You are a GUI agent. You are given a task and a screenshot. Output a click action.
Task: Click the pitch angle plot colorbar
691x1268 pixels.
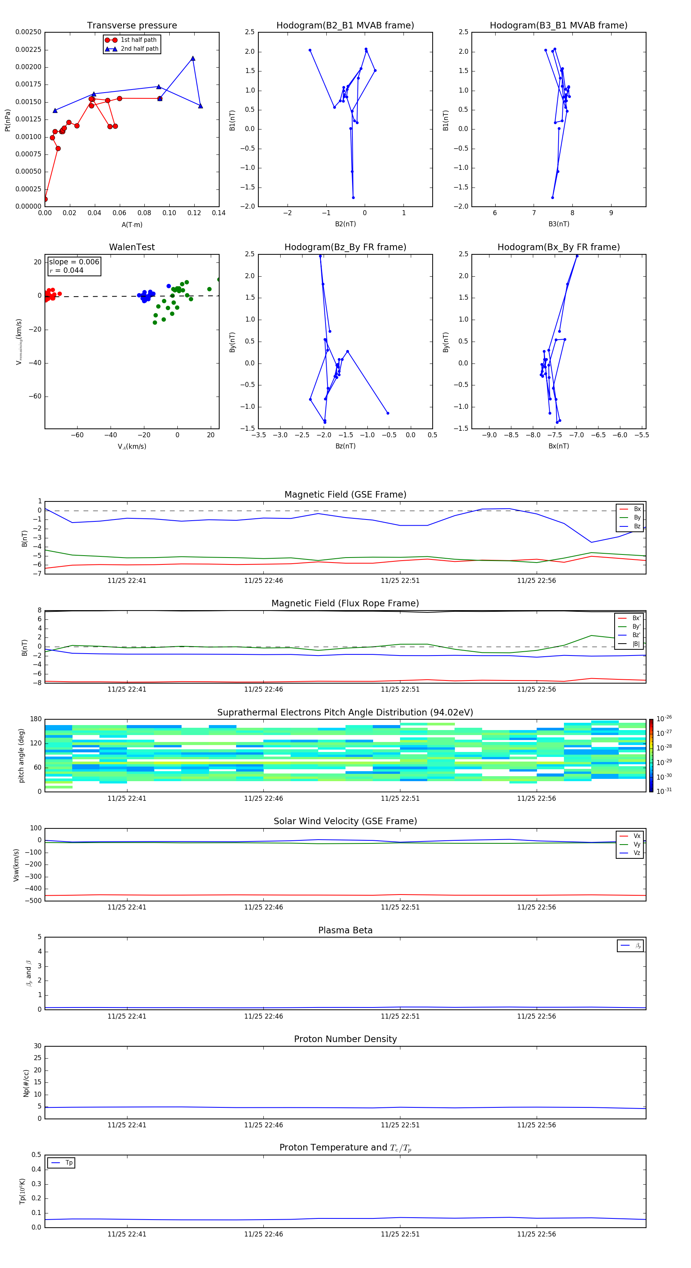[x=651, y=755]
